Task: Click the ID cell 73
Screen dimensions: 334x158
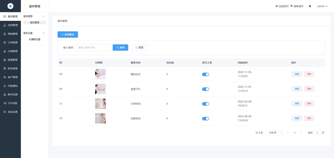Action: (x=61, y=104)
